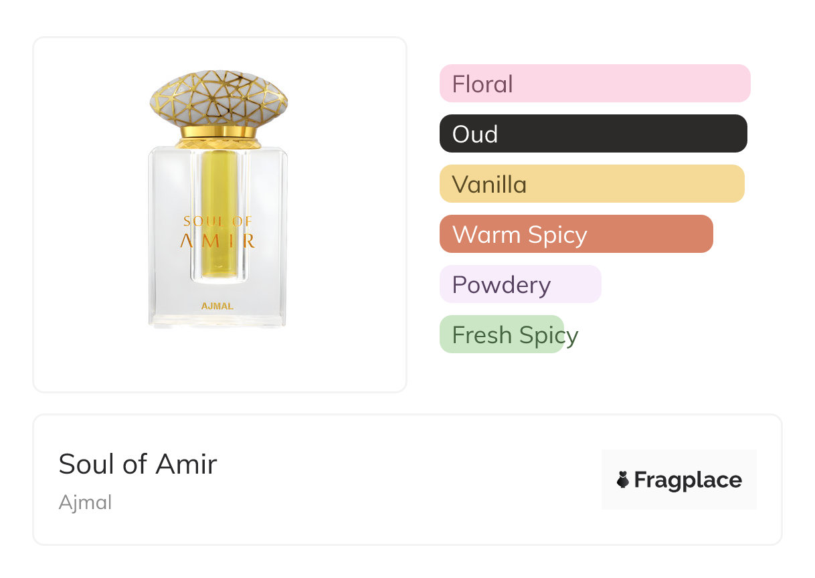Click the gold 'SOUL OF AMIR' bottle lettering
The width and height of the screenshot is (815, 578).
[218, 231]
